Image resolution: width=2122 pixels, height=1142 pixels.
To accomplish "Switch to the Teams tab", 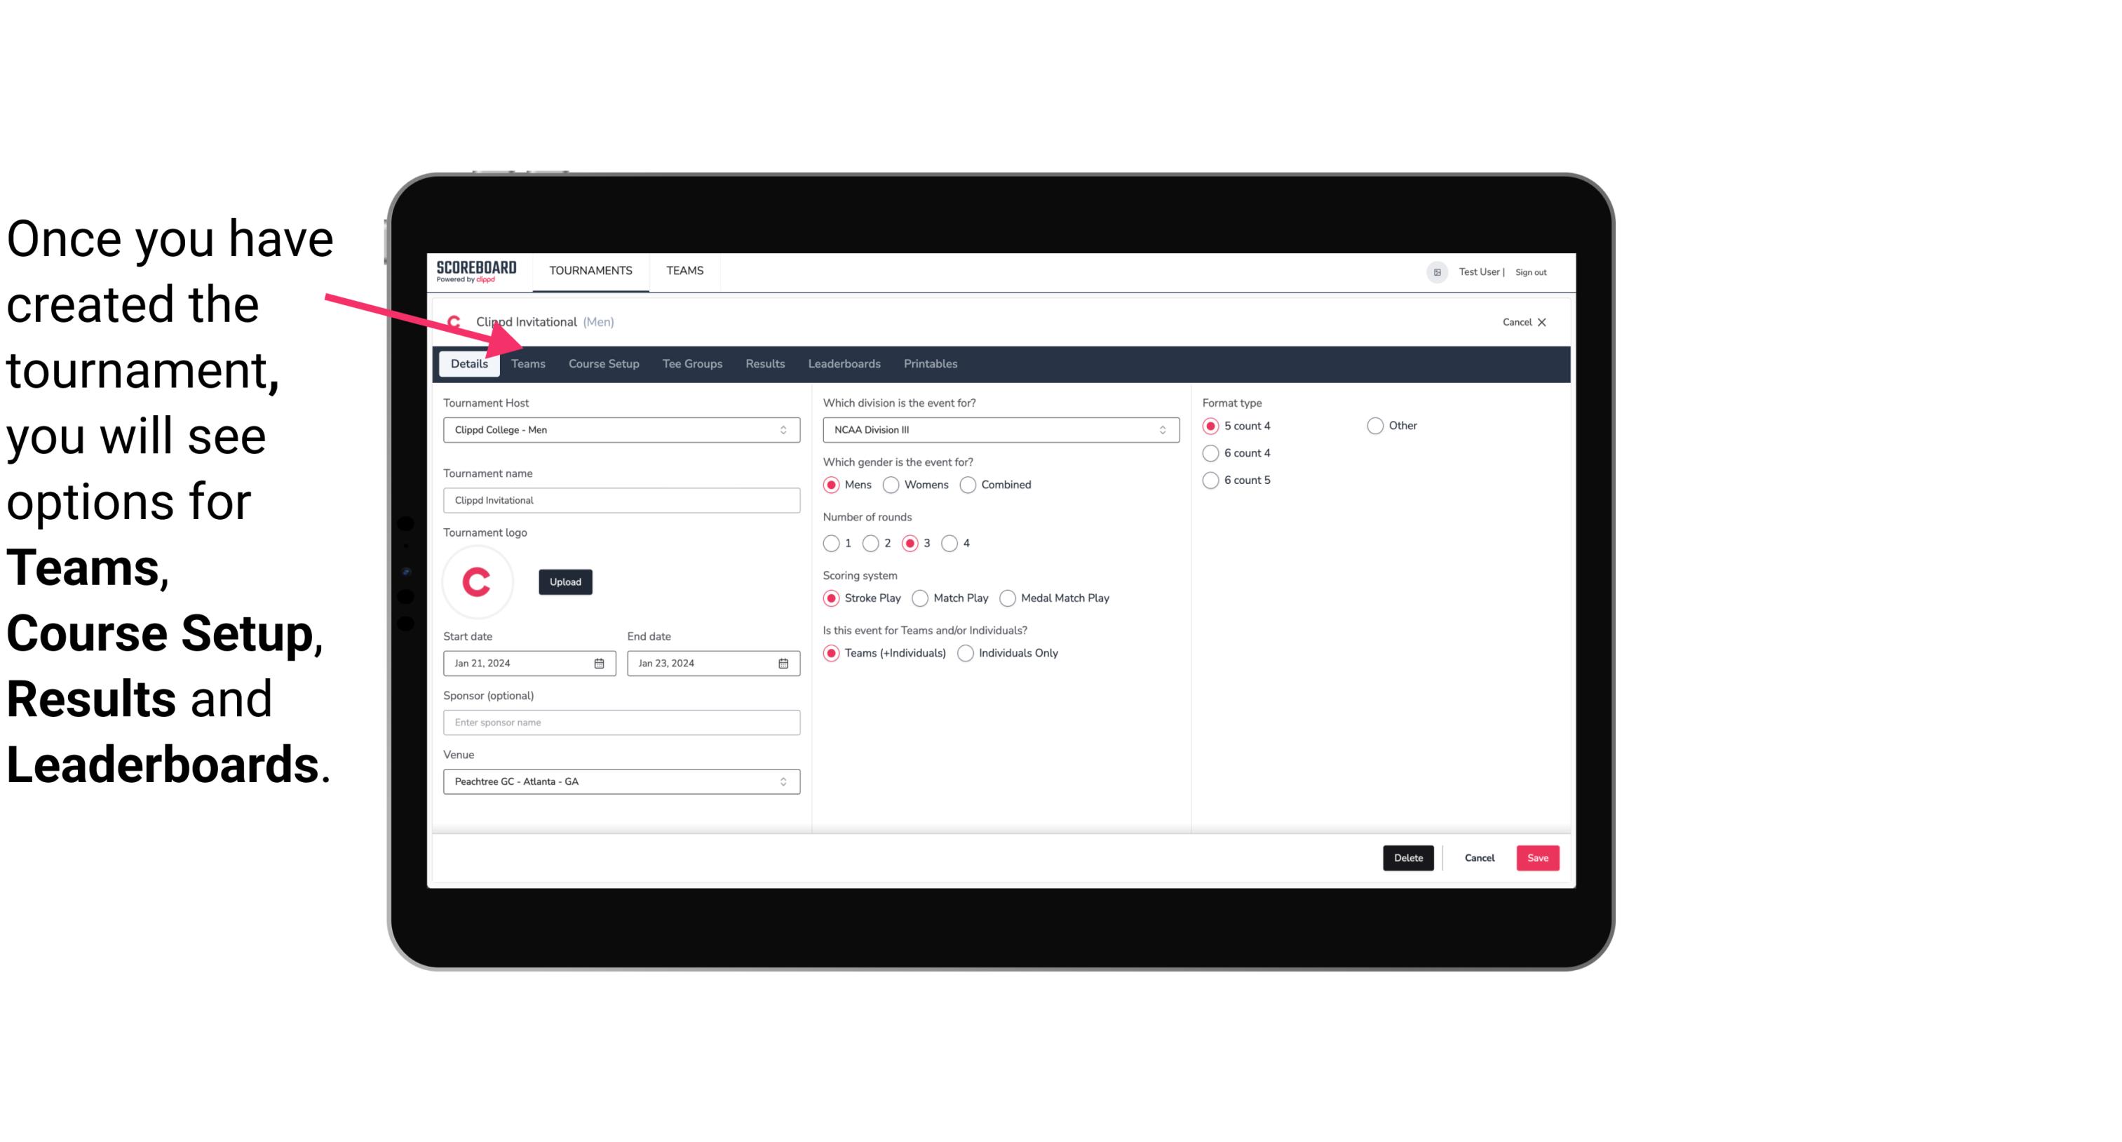I will point(525,363).
